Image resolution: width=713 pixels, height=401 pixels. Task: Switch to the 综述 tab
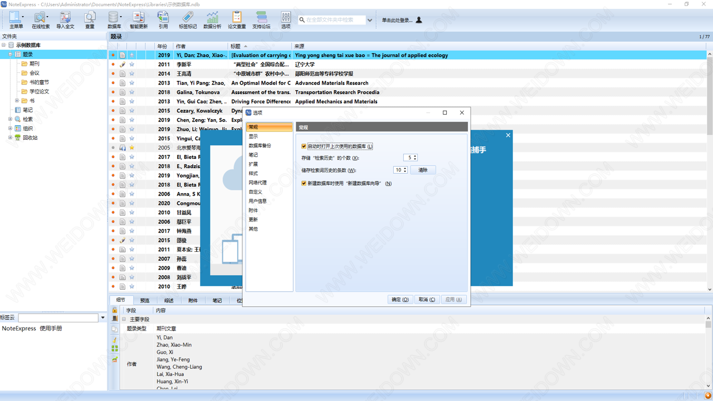[x=169, y=300]
